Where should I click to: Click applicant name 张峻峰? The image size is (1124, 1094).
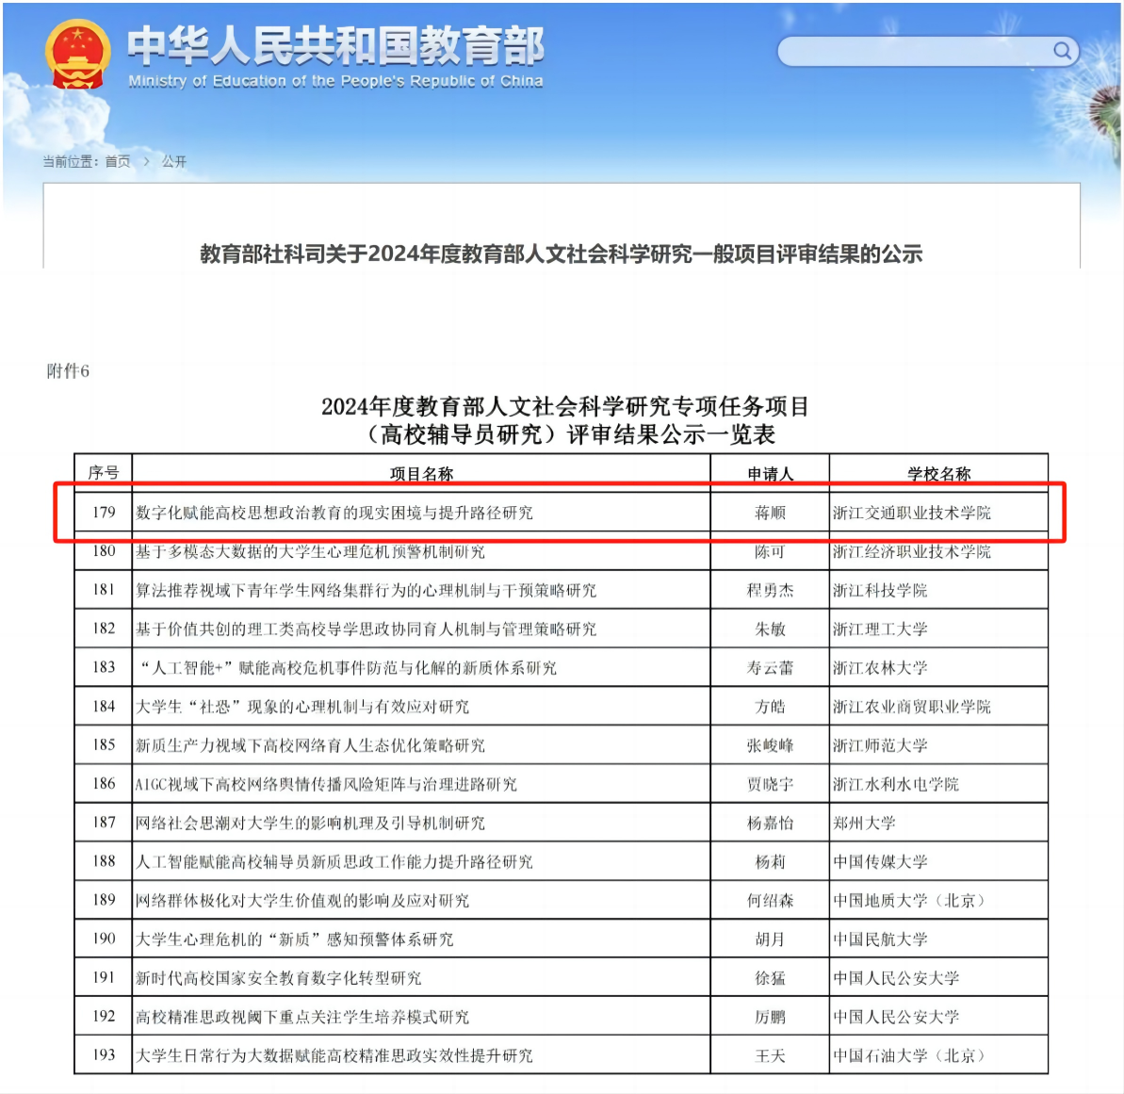pos(770,745)
